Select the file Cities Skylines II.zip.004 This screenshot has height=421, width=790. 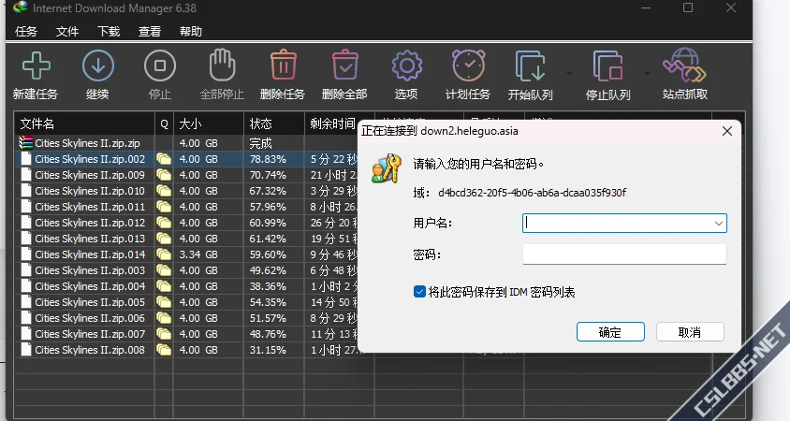(90, 286)
